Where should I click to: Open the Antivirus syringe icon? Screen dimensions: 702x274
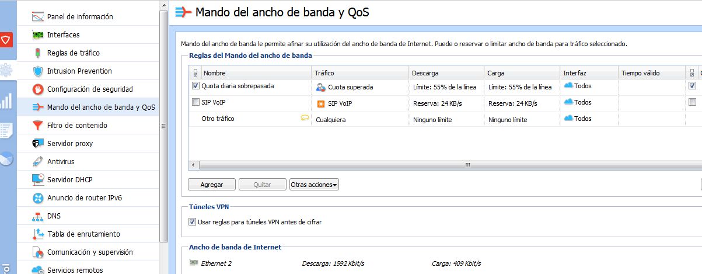38,162
